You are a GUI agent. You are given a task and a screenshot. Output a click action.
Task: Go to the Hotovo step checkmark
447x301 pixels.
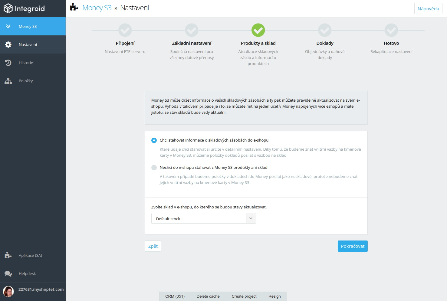coord(391,30)
